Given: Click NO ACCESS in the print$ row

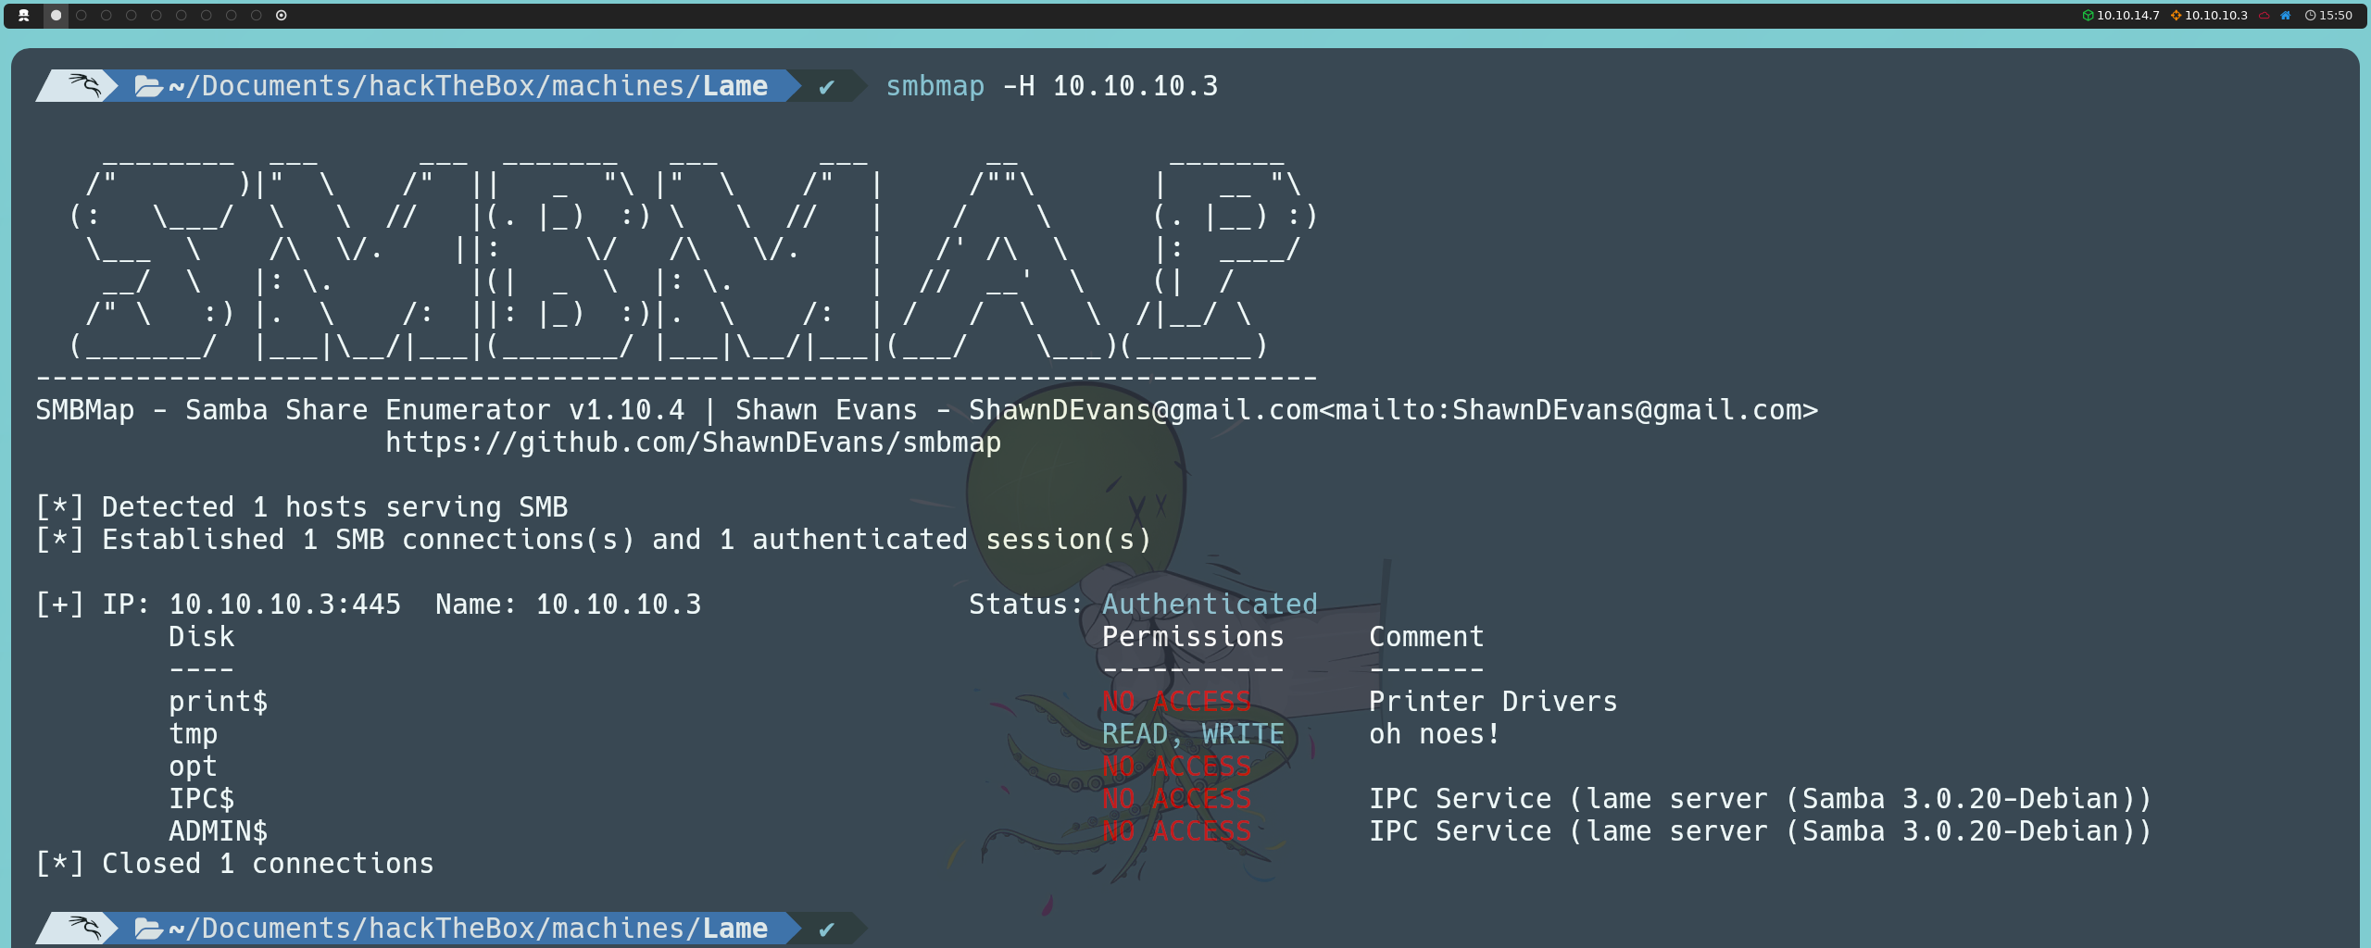Looking at the screenshot, I should pyautogui.click(x=1176, y=702).
